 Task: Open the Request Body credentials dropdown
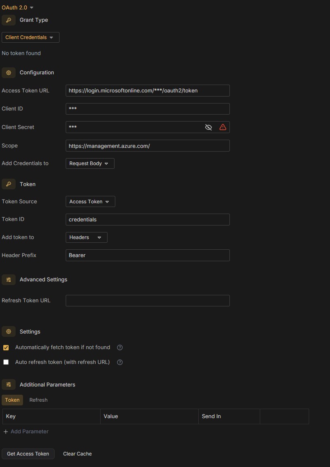(90, 163)
